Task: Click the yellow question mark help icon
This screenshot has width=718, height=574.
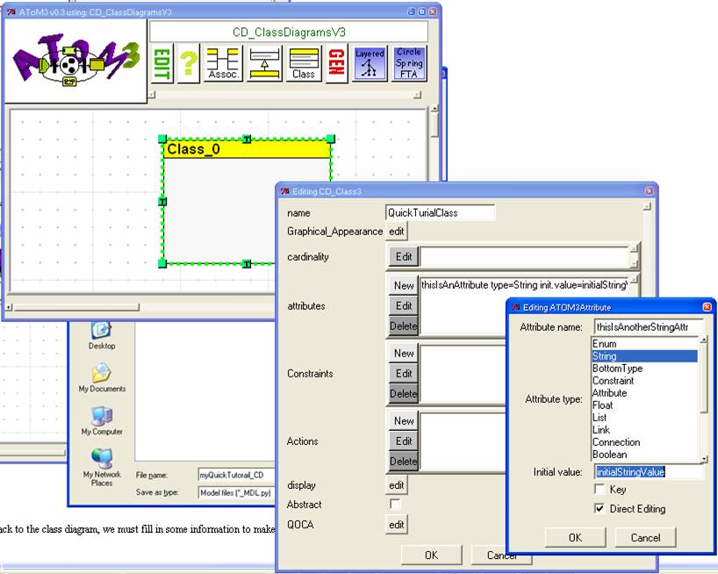Action: tap(189, 65)
